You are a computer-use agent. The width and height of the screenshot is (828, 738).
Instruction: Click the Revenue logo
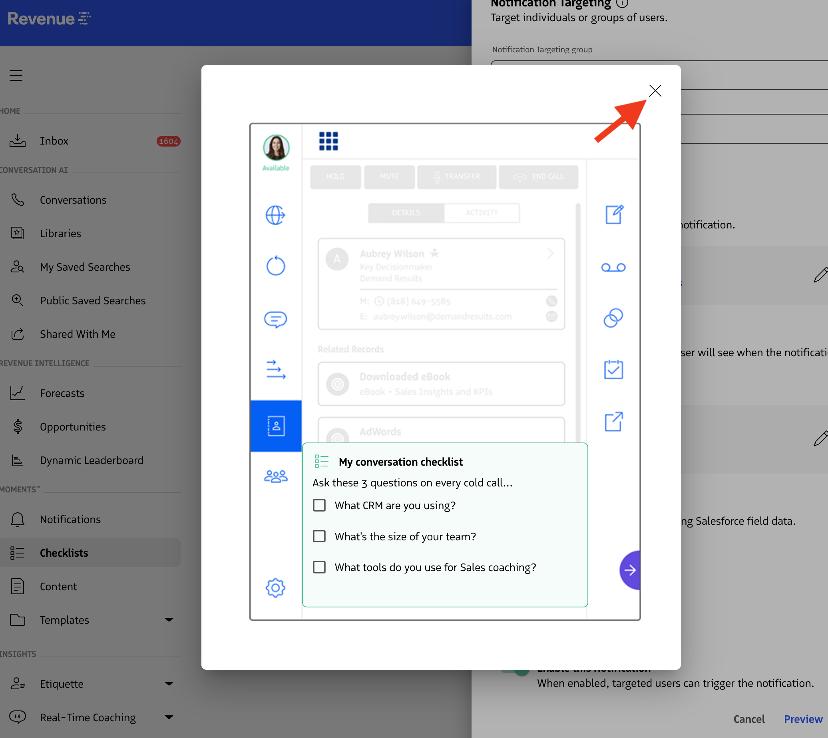coord(49,19)
